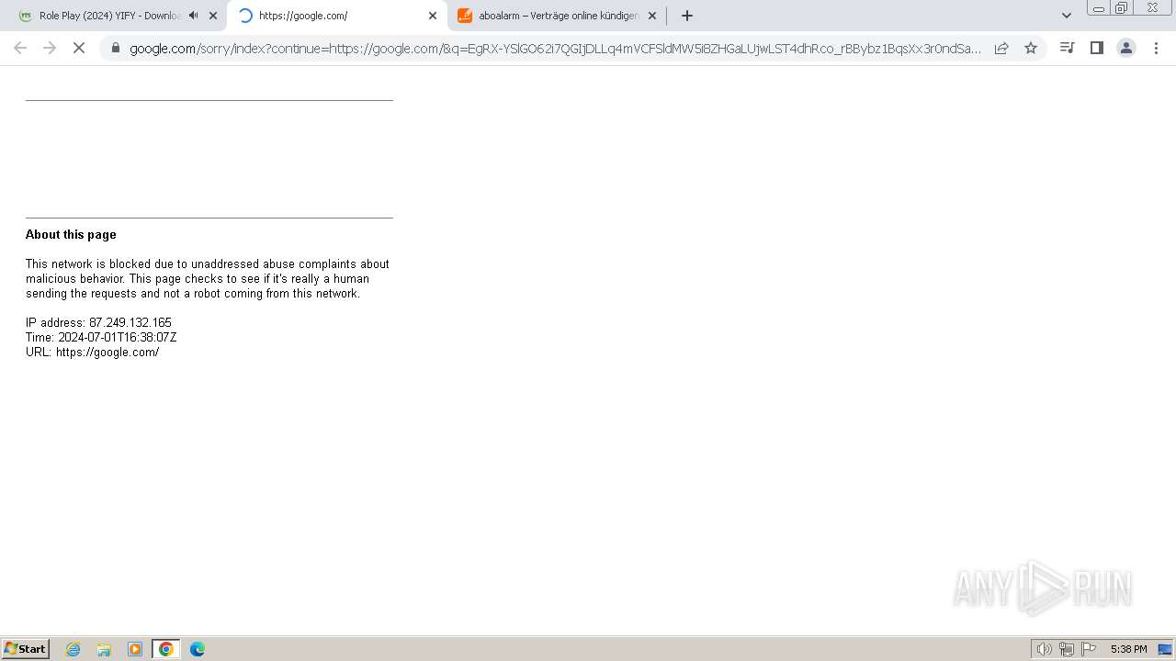Expand the tab search dropdown arrow
1176x661 pixels.
coord(1067,16)
